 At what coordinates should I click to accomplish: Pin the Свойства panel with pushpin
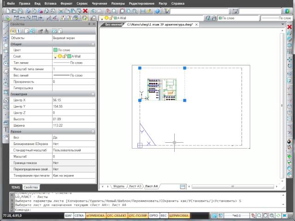tap(89, 24)
